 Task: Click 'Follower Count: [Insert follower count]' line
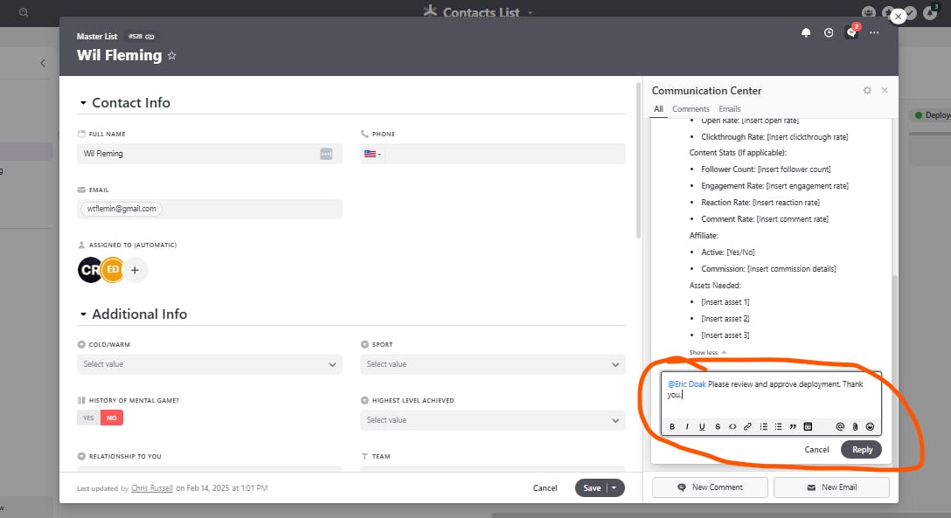coord(766,169)
